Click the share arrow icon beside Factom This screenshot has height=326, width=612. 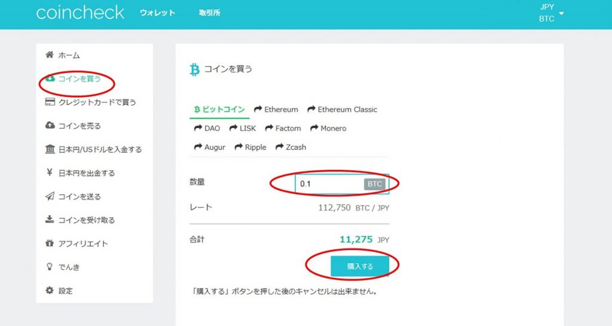269,127
